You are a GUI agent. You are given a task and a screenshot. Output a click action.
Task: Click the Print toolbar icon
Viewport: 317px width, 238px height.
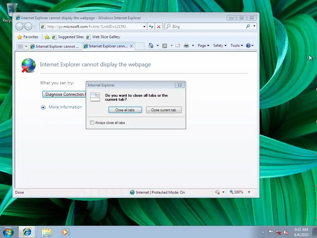tap(186, 46)
